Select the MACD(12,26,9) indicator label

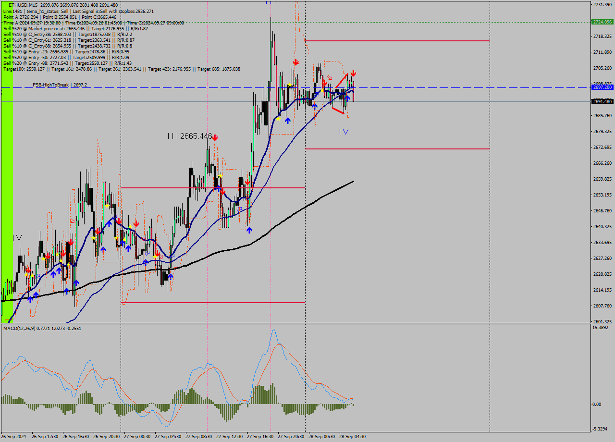tap(42, 328)
